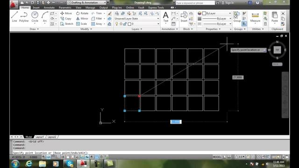Expand the Draw panel
Viewport: 299px width, 168px height.
click(34, 29)
